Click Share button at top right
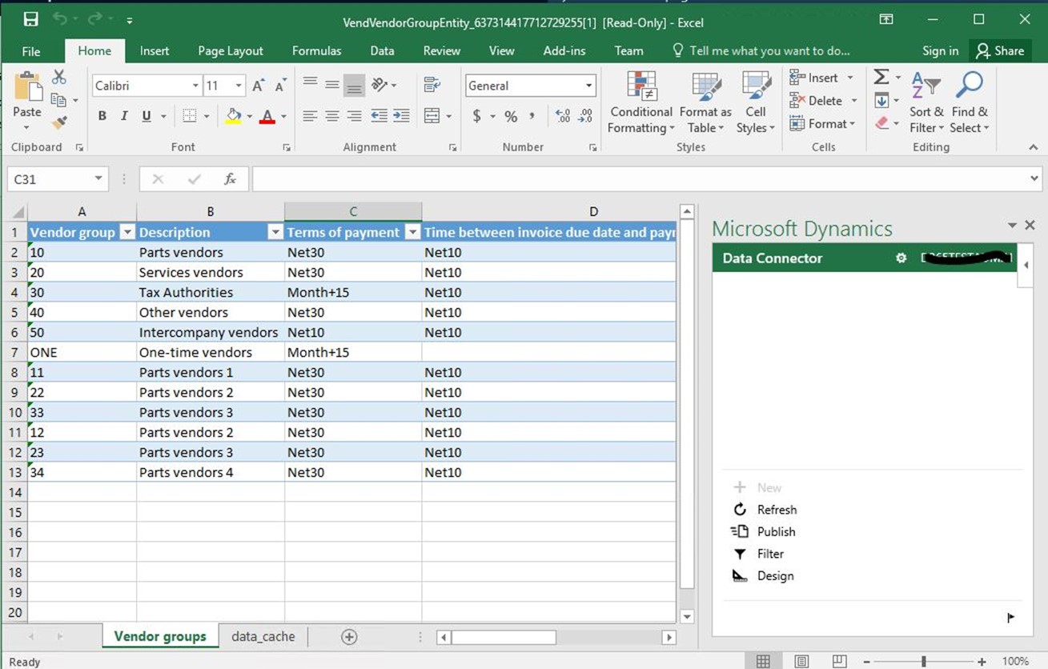1048x669 pixels. [x=1000, y=50]
